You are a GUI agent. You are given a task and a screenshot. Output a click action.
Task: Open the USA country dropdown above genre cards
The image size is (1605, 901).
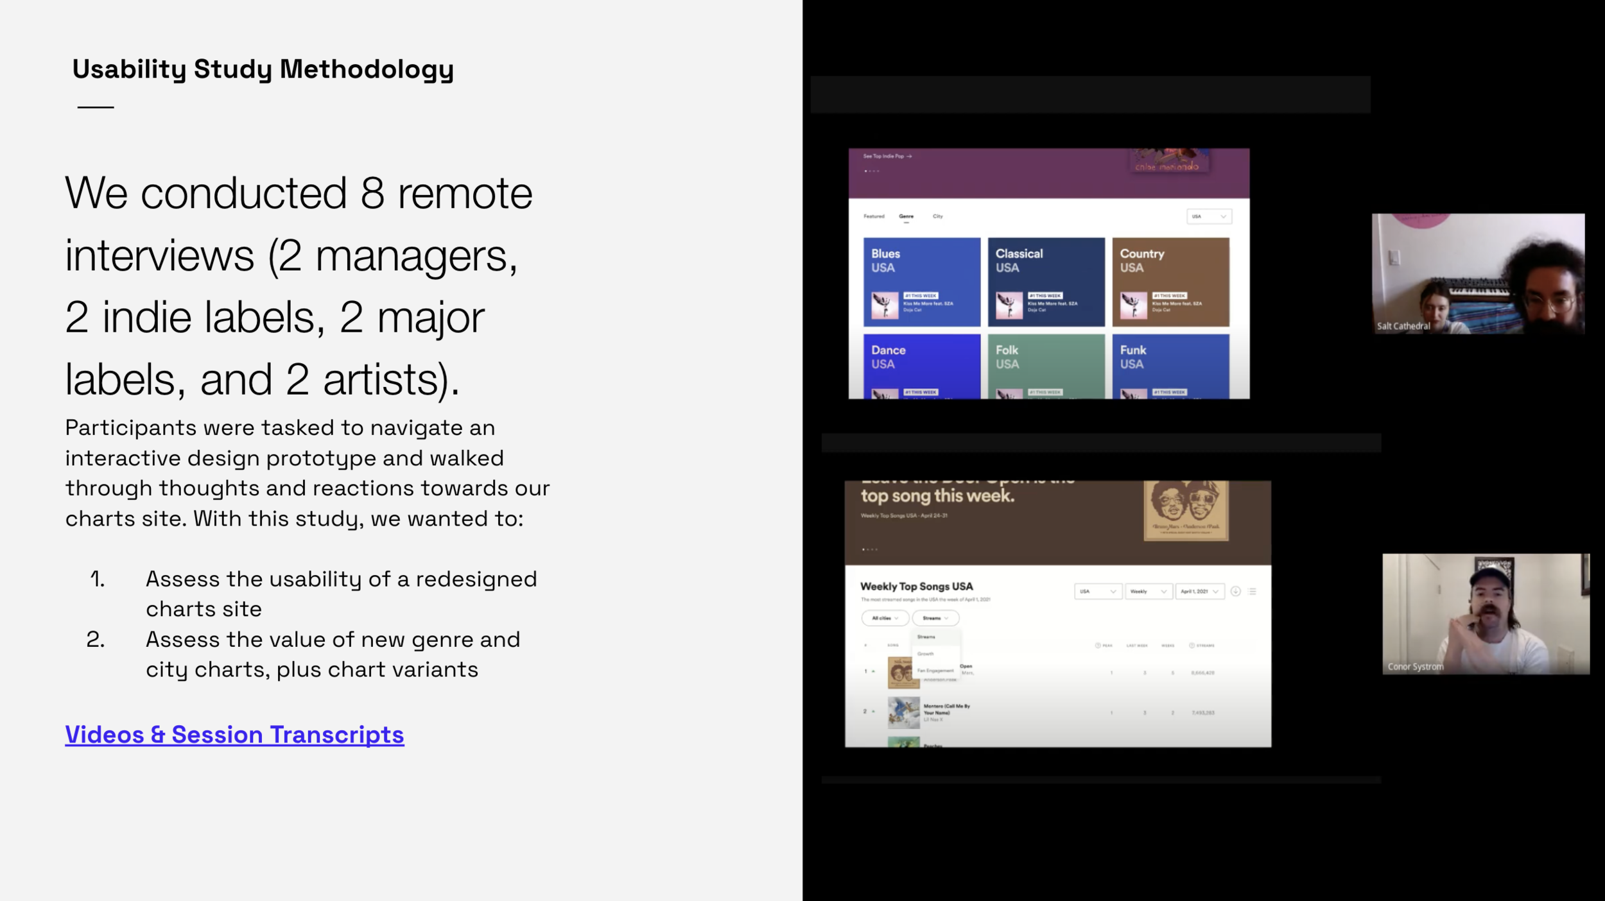click(x=1209, y=216)
